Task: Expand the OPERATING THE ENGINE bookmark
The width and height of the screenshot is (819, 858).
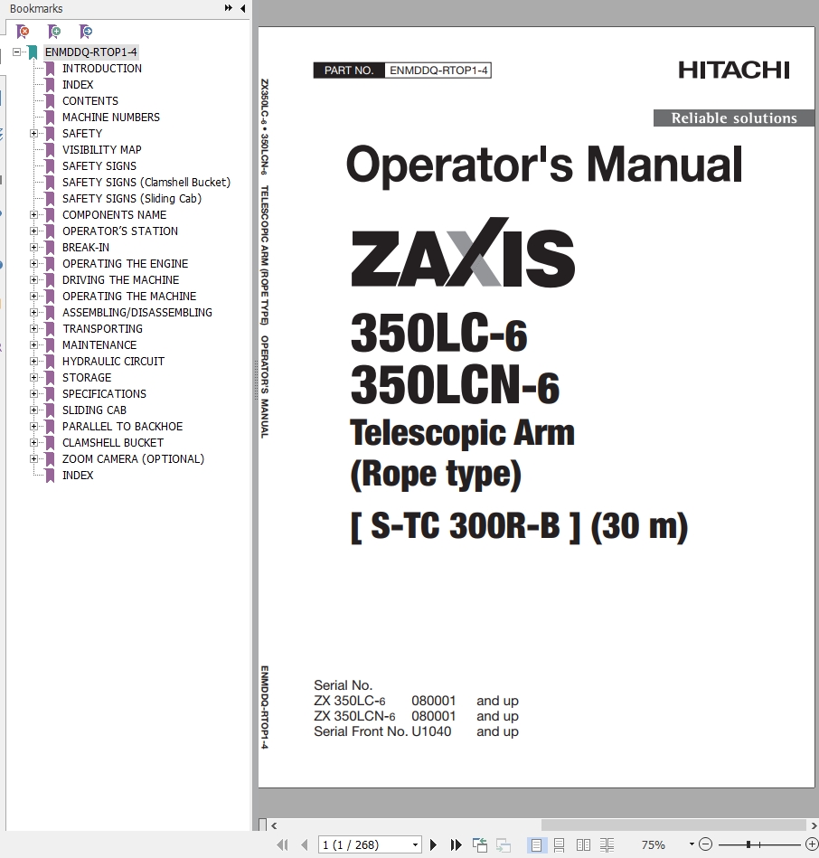Action: 33,264
